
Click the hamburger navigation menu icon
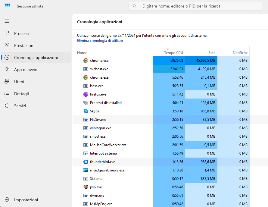(x=7, y=21)
